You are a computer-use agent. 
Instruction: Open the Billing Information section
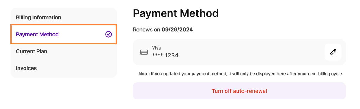pos(64,17)
